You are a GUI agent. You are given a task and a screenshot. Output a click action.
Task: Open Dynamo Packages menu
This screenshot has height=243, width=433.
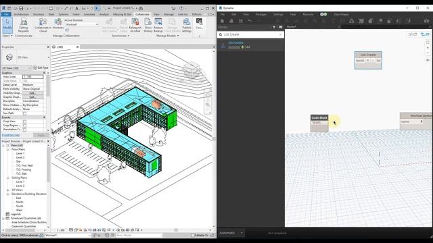(261, 14)
